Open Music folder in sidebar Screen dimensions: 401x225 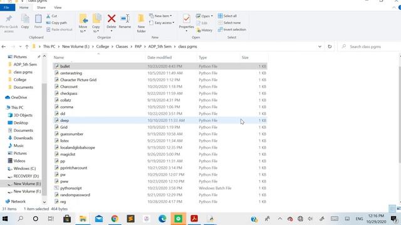point(16,146)
